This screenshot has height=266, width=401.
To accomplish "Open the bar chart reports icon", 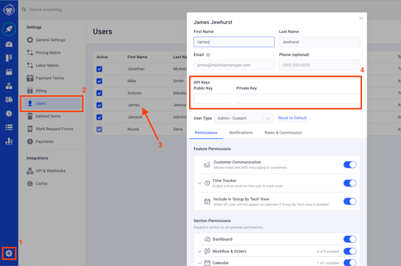I will coord(9,141).
